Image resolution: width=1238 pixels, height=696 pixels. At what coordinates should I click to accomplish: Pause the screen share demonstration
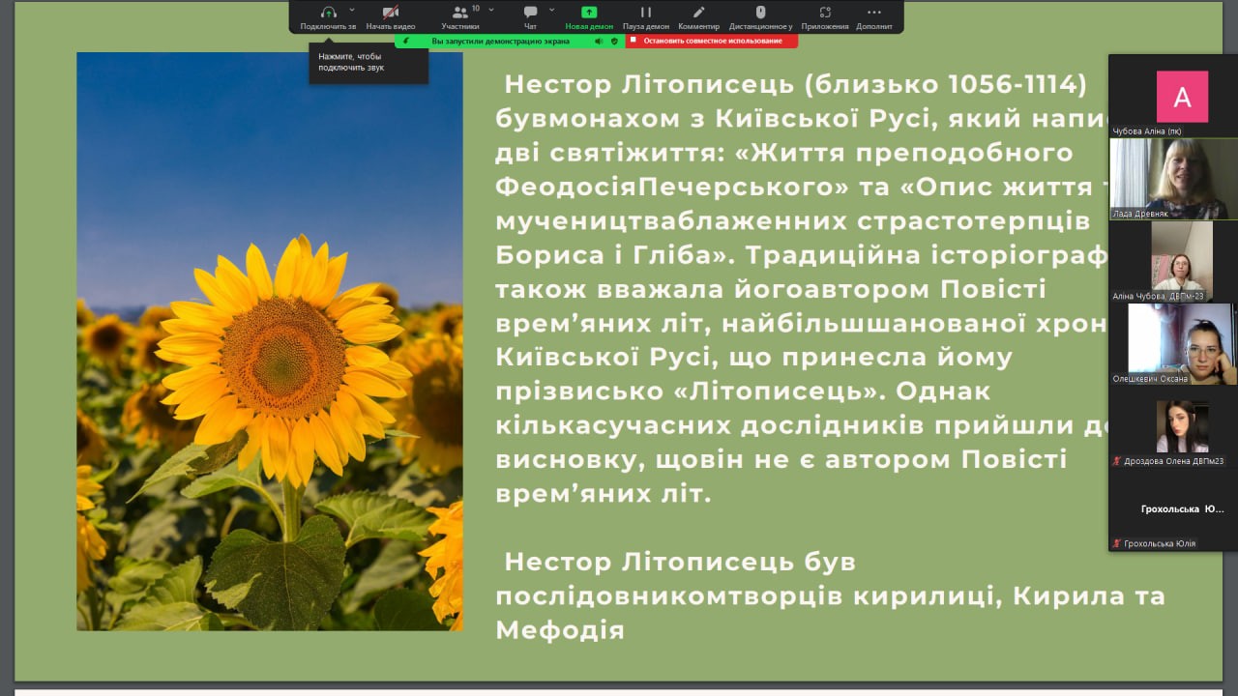pyautogui.click(x=645, y=13)
